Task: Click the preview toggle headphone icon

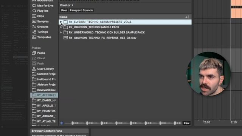Action: point(62,123)
